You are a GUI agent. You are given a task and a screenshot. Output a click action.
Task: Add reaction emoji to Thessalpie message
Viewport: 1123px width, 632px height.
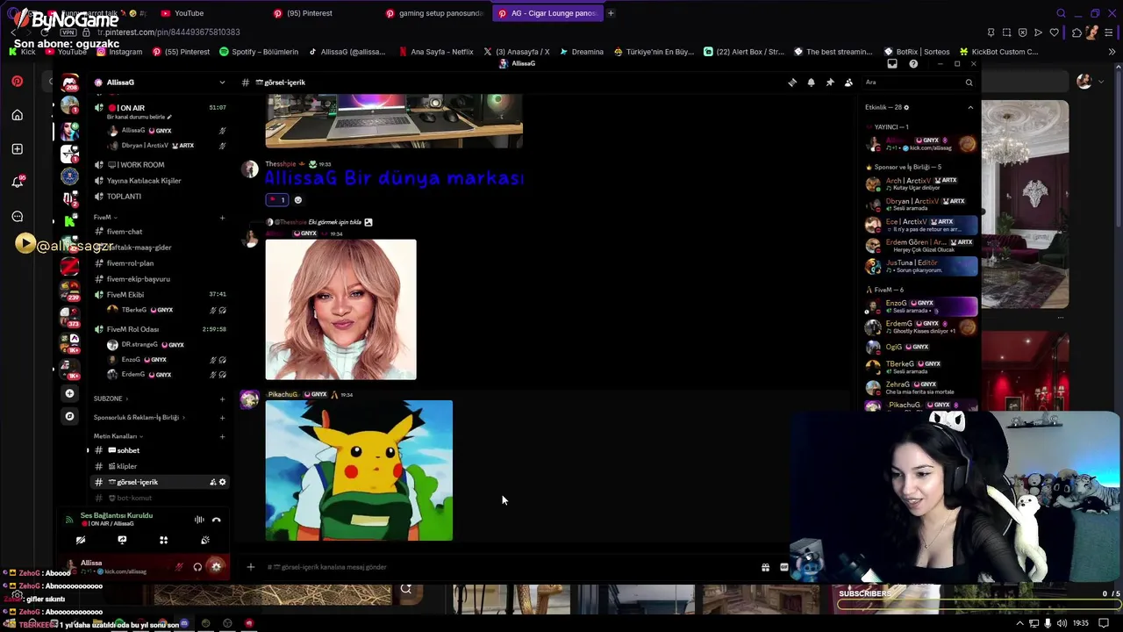[x=297, y=200]
